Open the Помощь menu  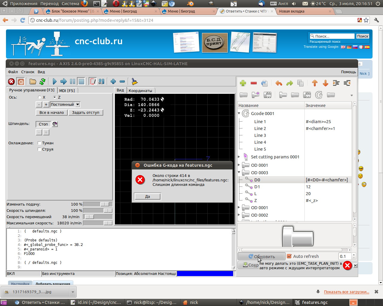pos(349,72)
